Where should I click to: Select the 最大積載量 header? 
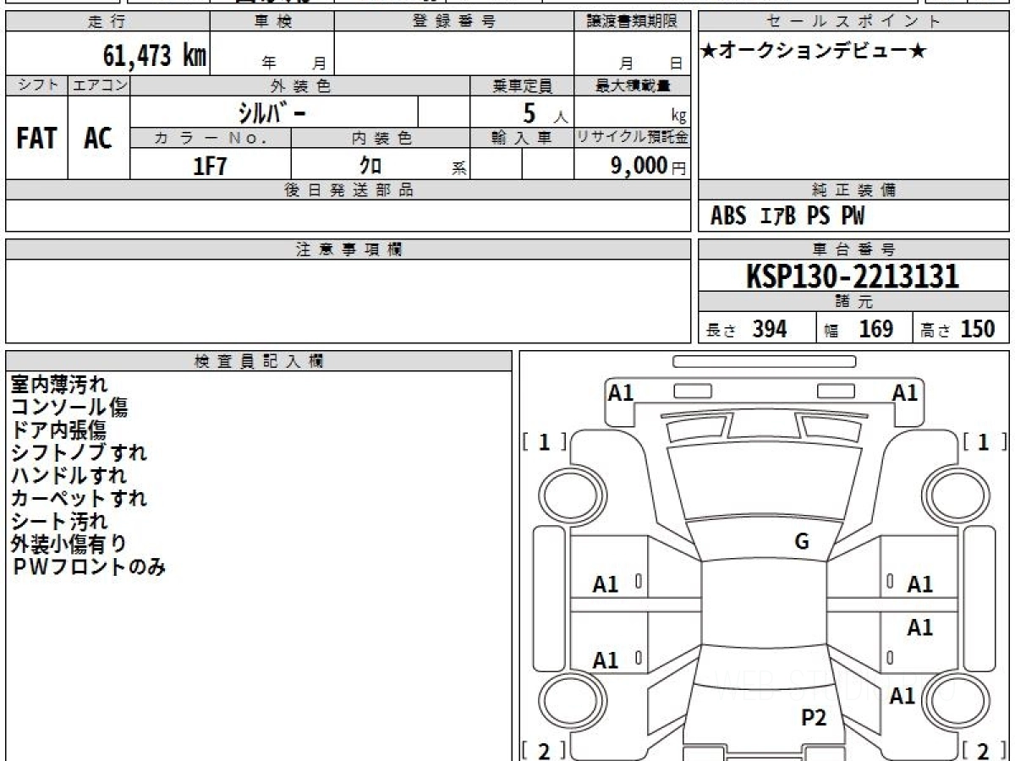coord(632,85)
